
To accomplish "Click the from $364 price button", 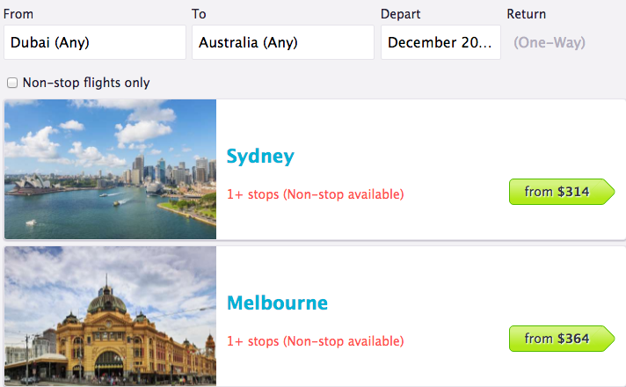I will tap(562, 339).
